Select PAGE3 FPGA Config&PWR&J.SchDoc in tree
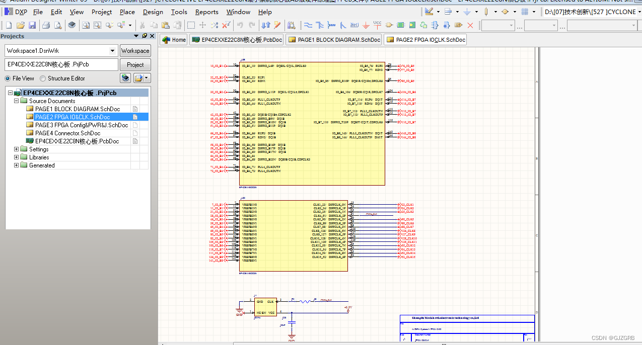Screen dimensions: 642x345 pyautogui.click(x=81, y=125)
